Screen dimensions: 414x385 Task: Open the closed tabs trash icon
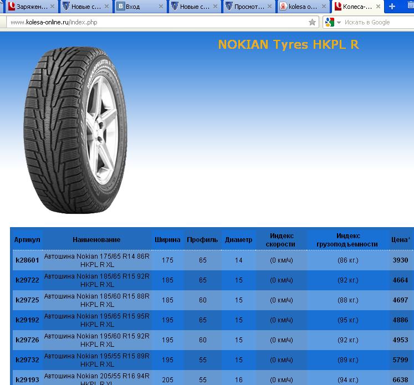pos(410,7)
